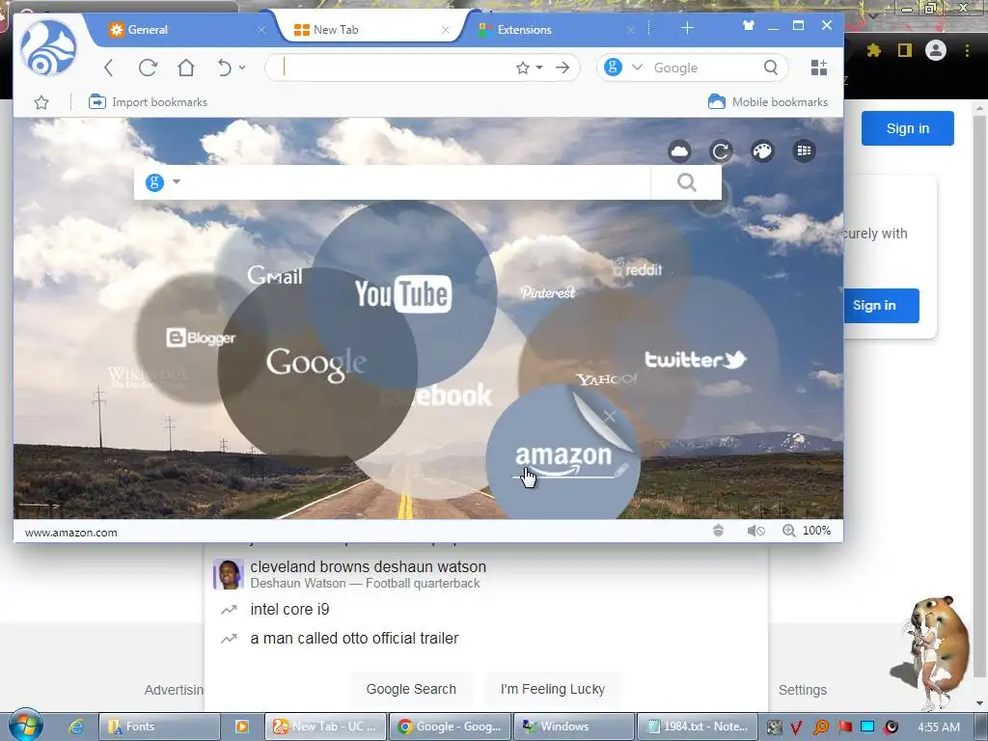Open Chrome side panel icon

(905, 50)
